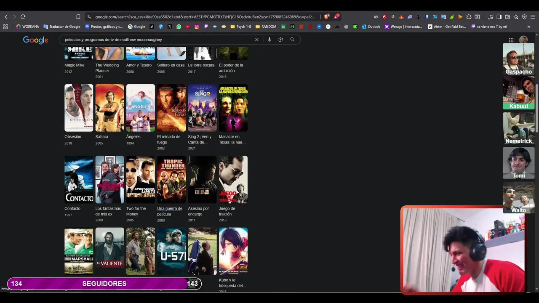This screenshot has width=539, height=303.
Task: Open the Ángeles movie poster
Action: [141, 108]
